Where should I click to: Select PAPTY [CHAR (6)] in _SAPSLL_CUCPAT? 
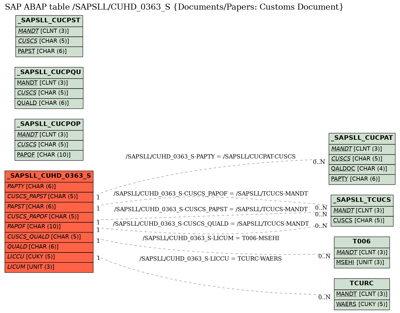click(x=362, y=179)
